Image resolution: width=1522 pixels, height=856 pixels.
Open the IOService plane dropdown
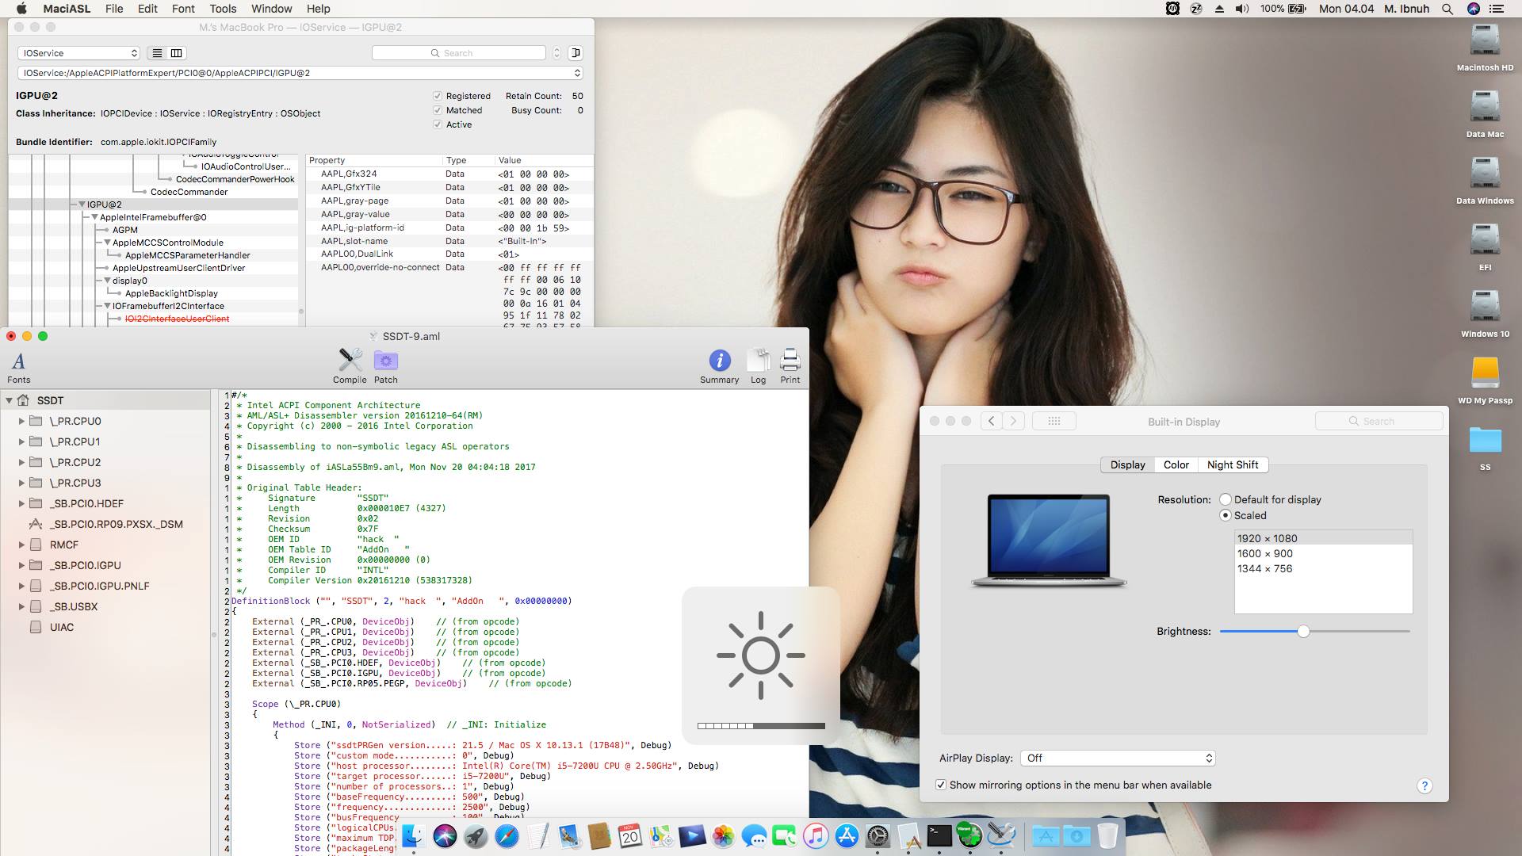point(78,53)
